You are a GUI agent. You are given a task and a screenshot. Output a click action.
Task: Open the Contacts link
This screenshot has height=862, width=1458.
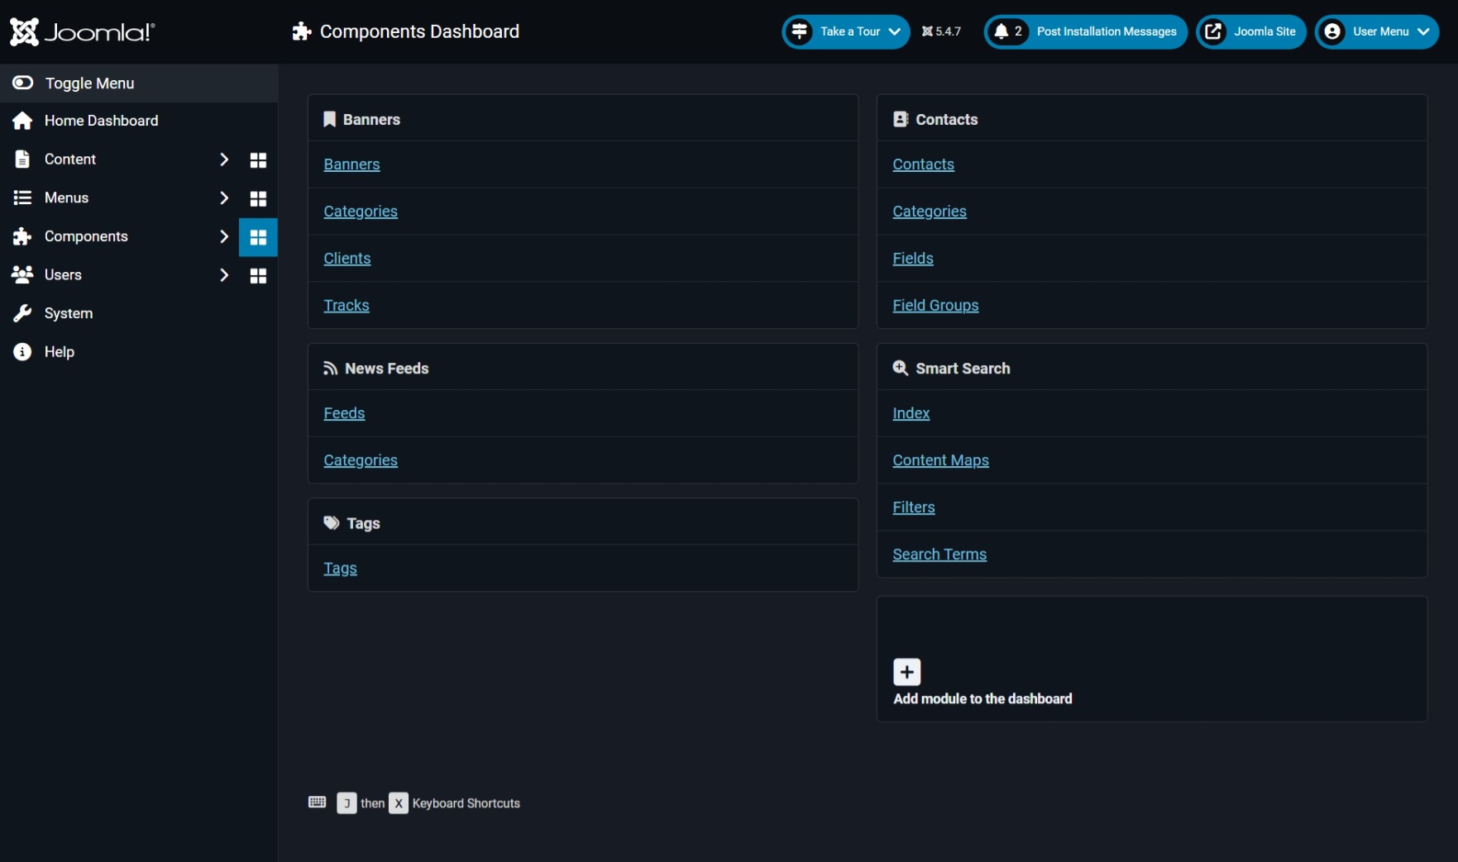[923, 164]
